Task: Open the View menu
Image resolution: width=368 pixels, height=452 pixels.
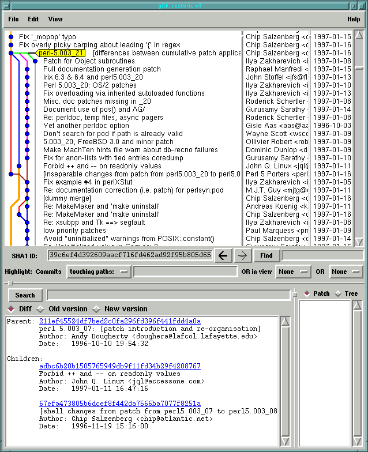Action: pos(55,20)
